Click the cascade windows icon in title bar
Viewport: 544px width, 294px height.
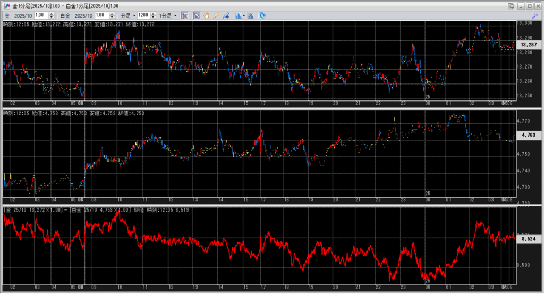coord(511,6)
